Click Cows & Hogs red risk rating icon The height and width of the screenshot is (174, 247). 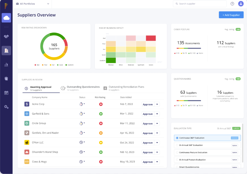tap(101, 162)
